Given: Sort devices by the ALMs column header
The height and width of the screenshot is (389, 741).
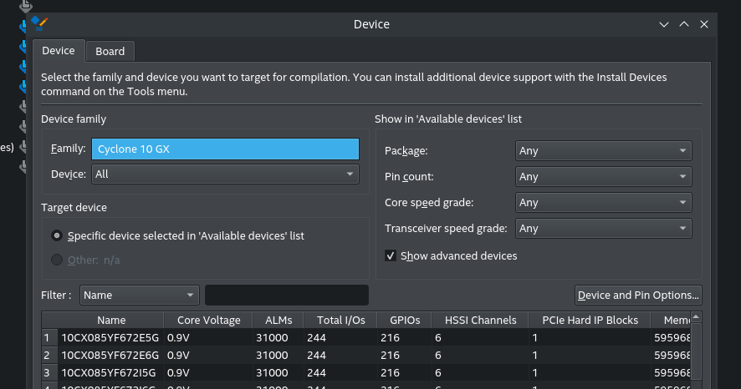Looking at the screenshot, I should coord(277,320).
